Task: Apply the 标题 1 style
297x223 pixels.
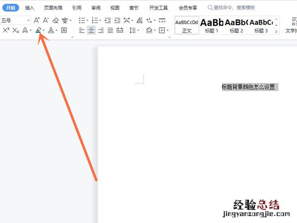Action: coord(211,25)
